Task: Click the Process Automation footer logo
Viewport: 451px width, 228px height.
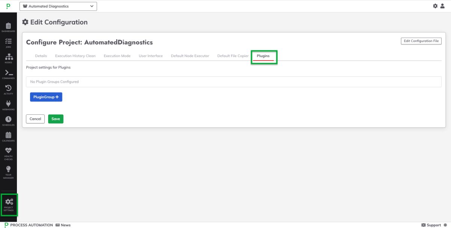Action: (29, 225)
